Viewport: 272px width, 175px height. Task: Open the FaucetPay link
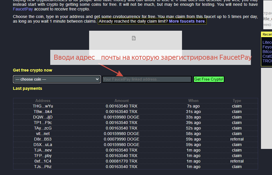point(23,9)
